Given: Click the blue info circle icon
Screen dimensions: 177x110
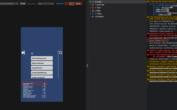Looking at the screenshot, I should click(93, 14).
